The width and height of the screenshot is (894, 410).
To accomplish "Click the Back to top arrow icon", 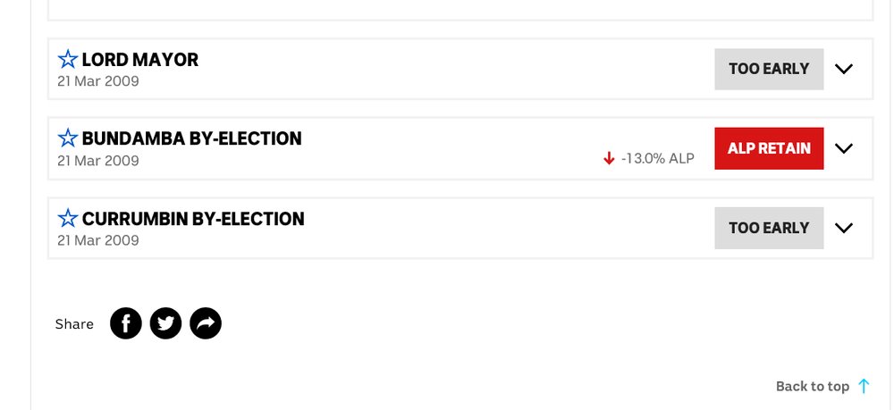I will tap(864, 386).
